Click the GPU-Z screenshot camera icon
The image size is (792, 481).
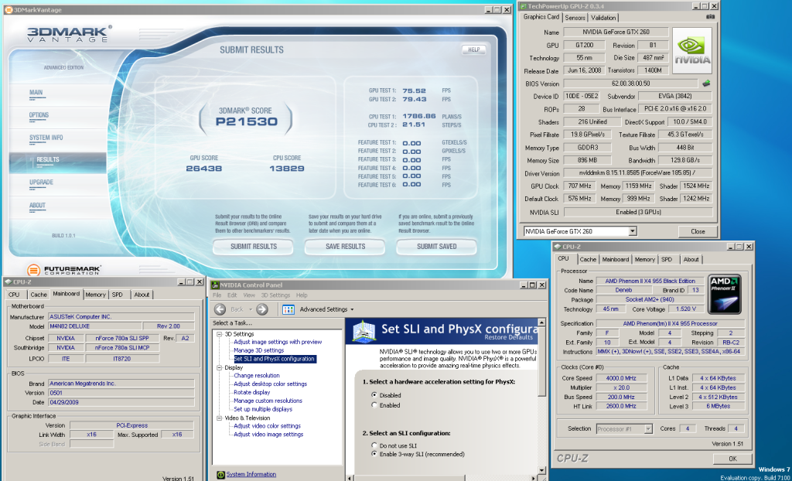pos(710,17)
